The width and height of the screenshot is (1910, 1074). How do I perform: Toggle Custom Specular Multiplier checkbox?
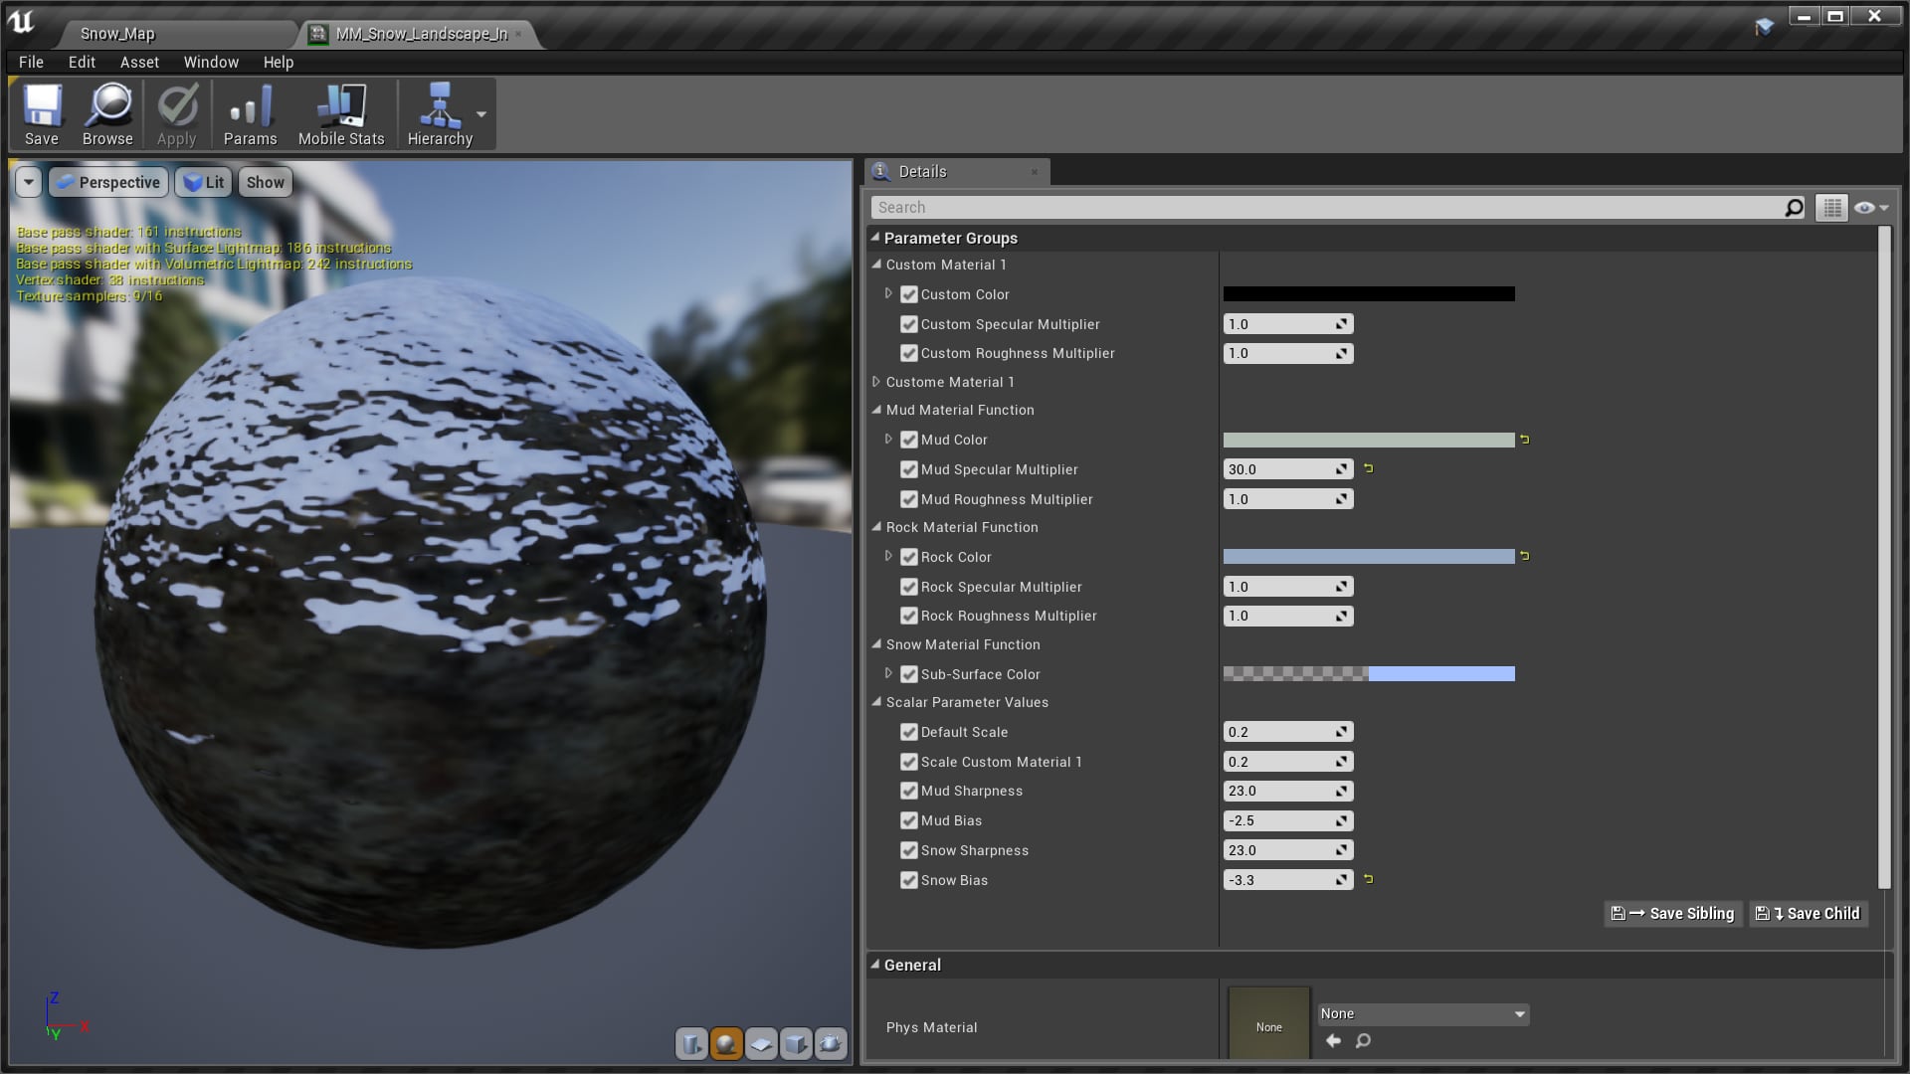point(908,324)
